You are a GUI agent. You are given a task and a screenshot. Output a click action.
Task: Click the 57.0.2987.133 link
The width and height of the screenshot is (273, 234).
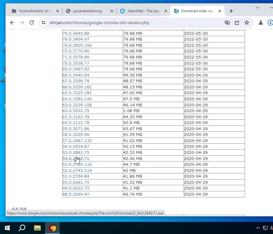pos(77,140)
